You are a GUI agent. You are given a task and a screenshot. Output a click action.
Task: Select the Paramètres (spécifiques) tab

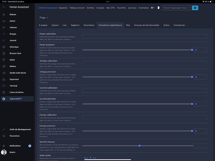pyautogui.click(x=110, y=25)
